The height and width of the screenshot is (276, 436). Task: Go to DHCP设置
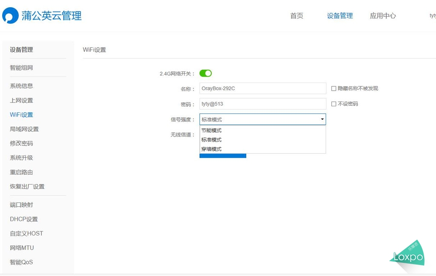click(x=23, y=219)
